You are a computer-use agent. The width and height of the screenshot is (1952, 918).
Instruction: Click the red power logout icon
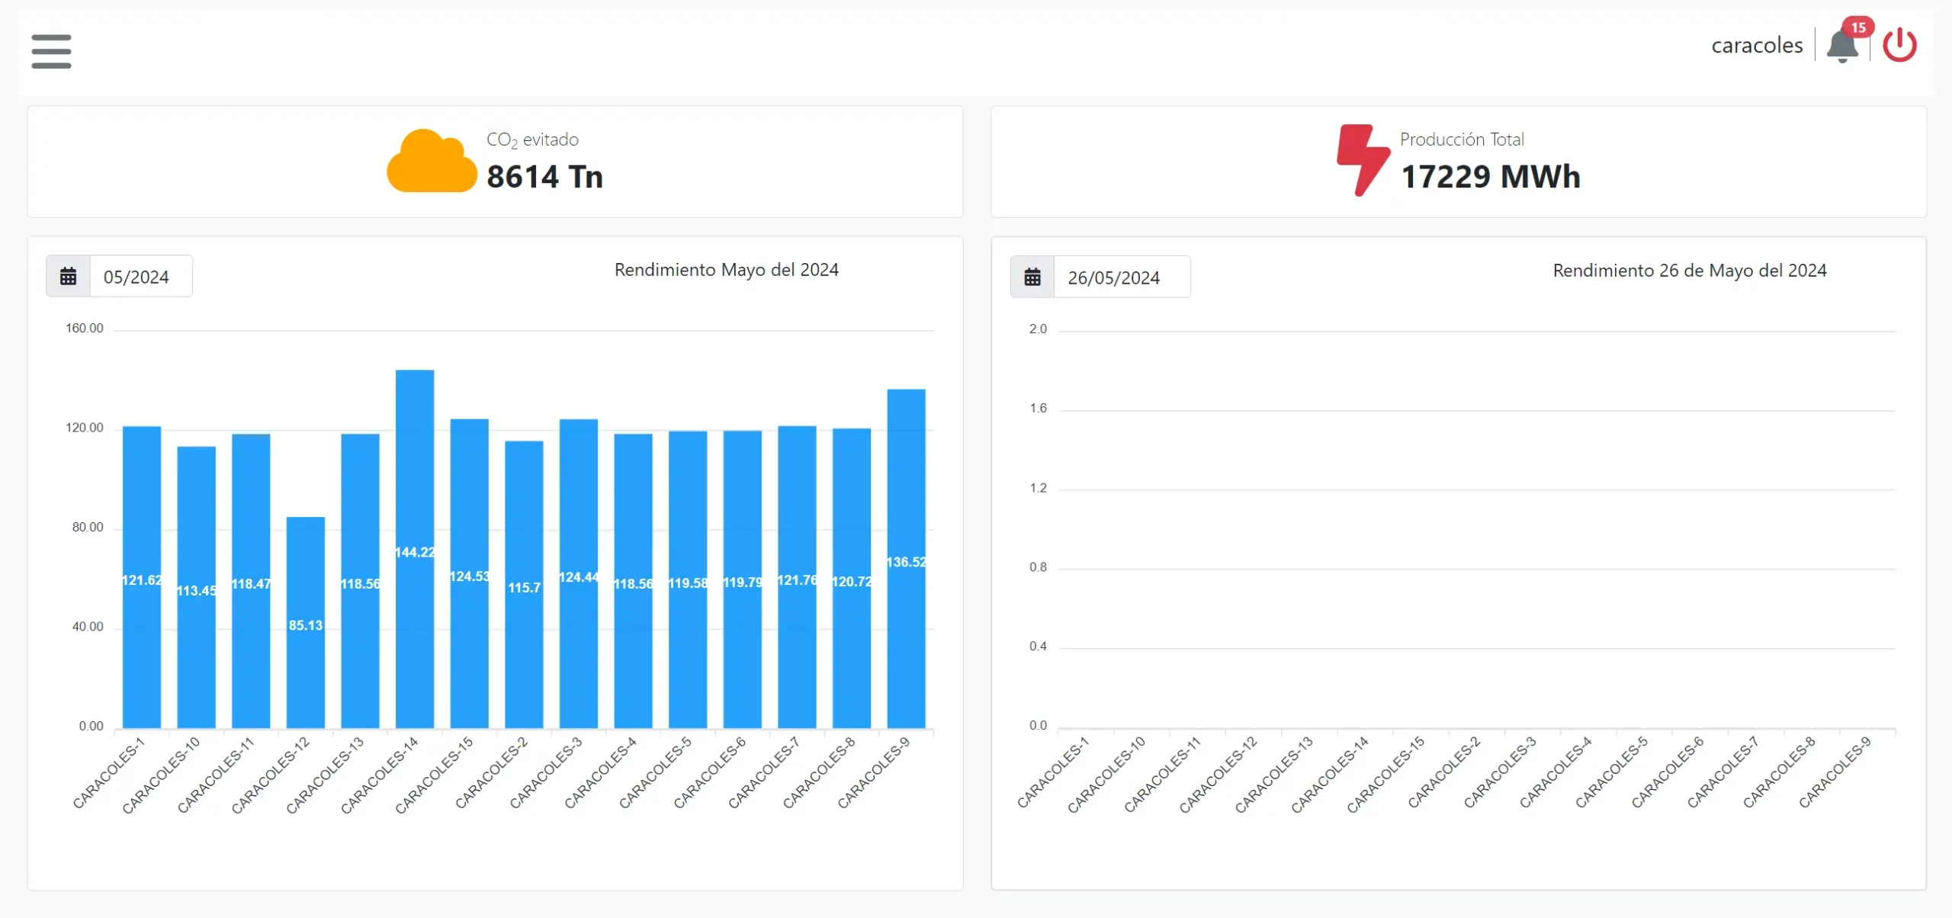tap(1899, 45)
